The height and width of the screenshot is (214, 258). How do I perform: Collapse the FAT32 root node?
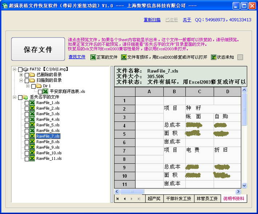[x=15, y=69]
